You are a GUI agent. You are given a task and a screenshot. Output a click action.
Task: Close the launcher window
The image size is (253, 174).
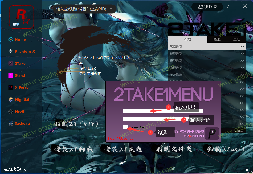[x=245, y=6]
